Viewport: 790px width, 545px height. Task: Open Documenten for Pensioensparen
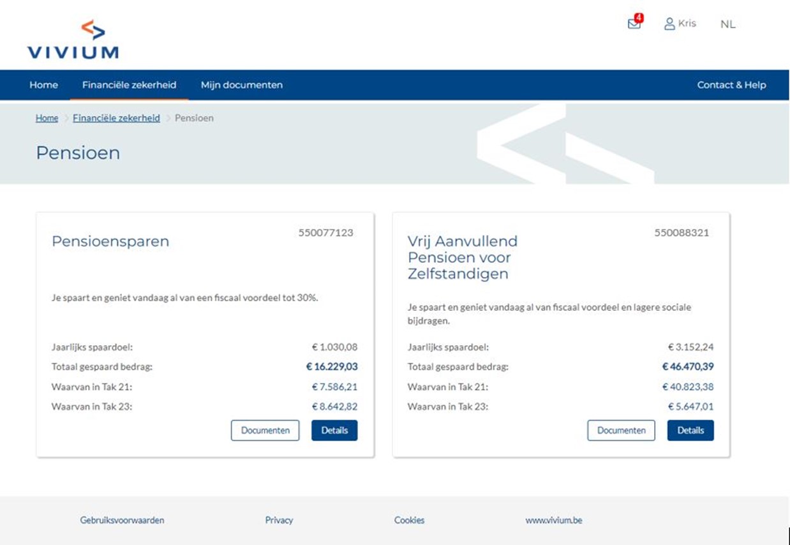(265, 430)
